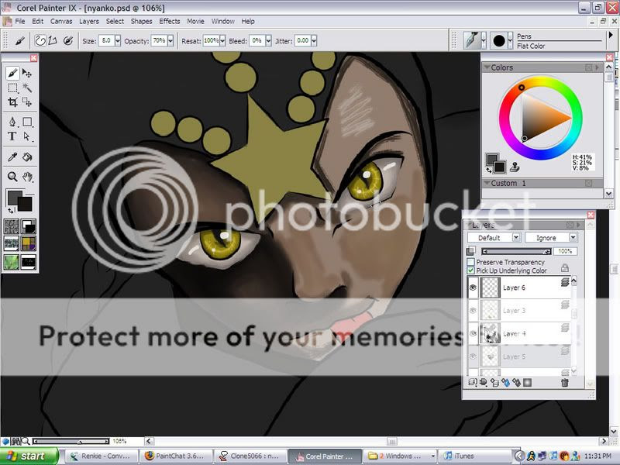Toggle visibility of Layer 4
This screenshot has width=620, height=465.
(473, 334)
